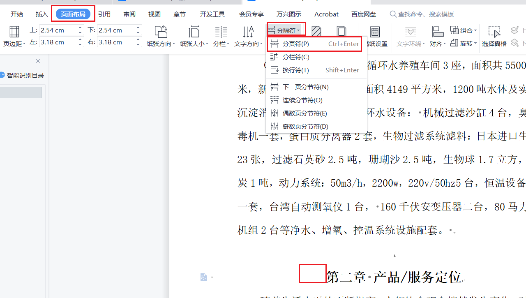Switch to the References tab
526x298 pixels.
pos(104,14)
